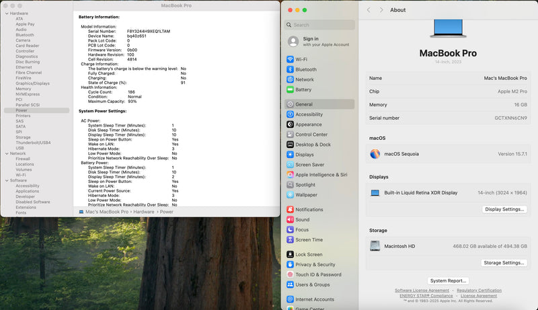Collapse the Hardware tree section
This screenshot has height=310, width=538.
click(6, 13)
